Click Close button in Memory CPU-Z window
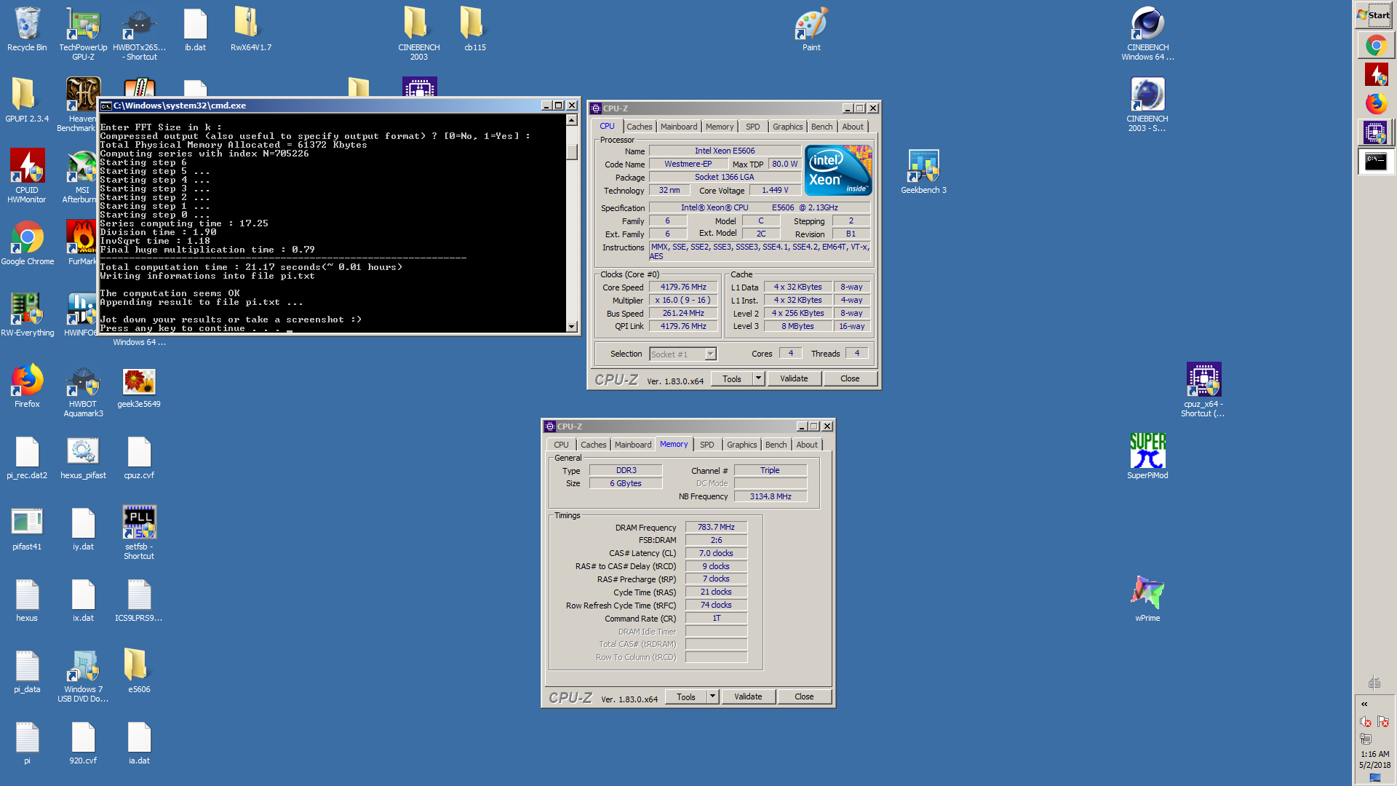The height and width of the screenshot is (786, 1397). (804, 696)
